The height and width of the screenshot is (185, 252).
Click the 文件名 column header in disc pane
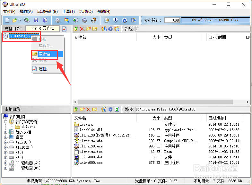[x=104, y=38]
